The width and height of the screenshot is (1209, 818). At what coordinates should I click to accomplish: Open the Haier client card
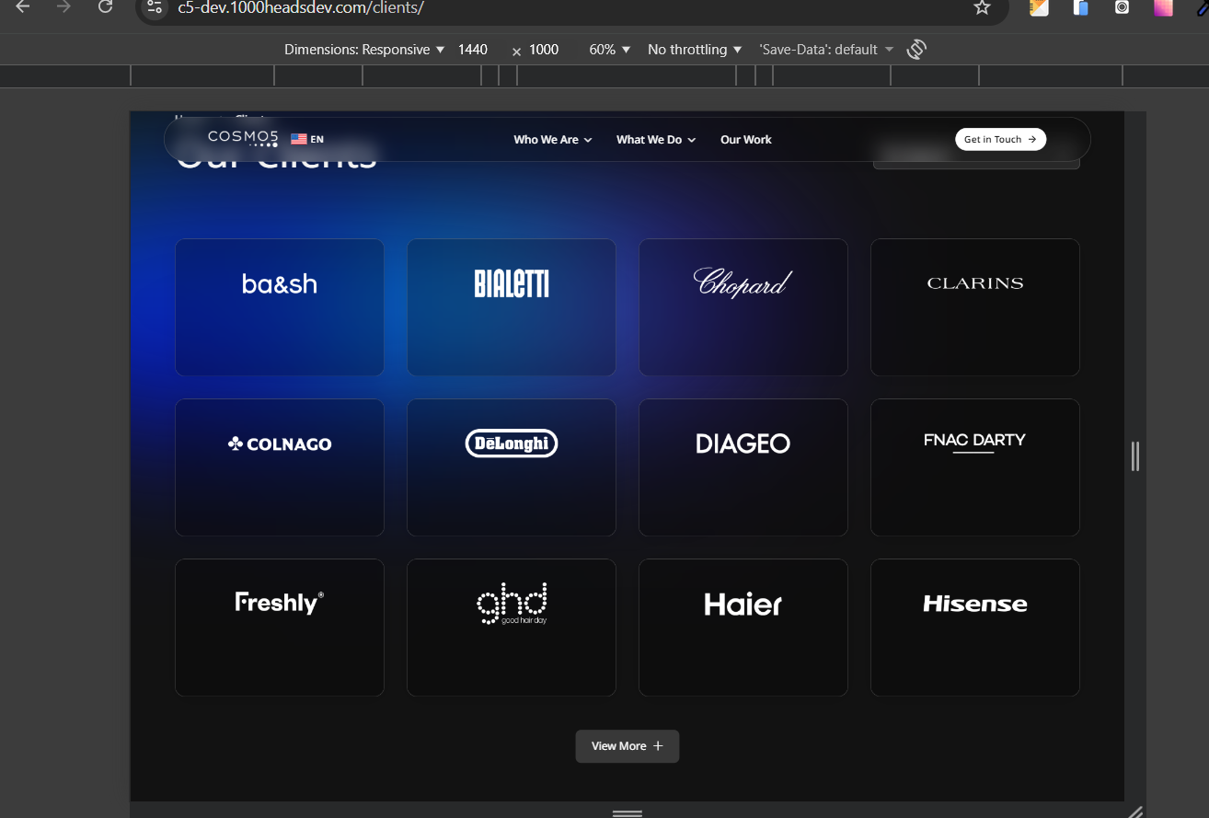coord(743,628)
